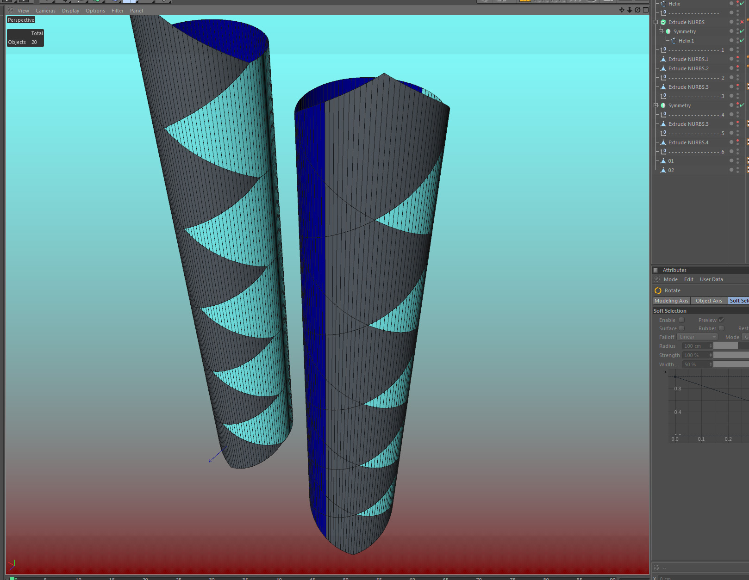Open the Cameras menu in viewport
Image resolution: width=749 pixels, height=580 pixels.
[x=45, y=11]
